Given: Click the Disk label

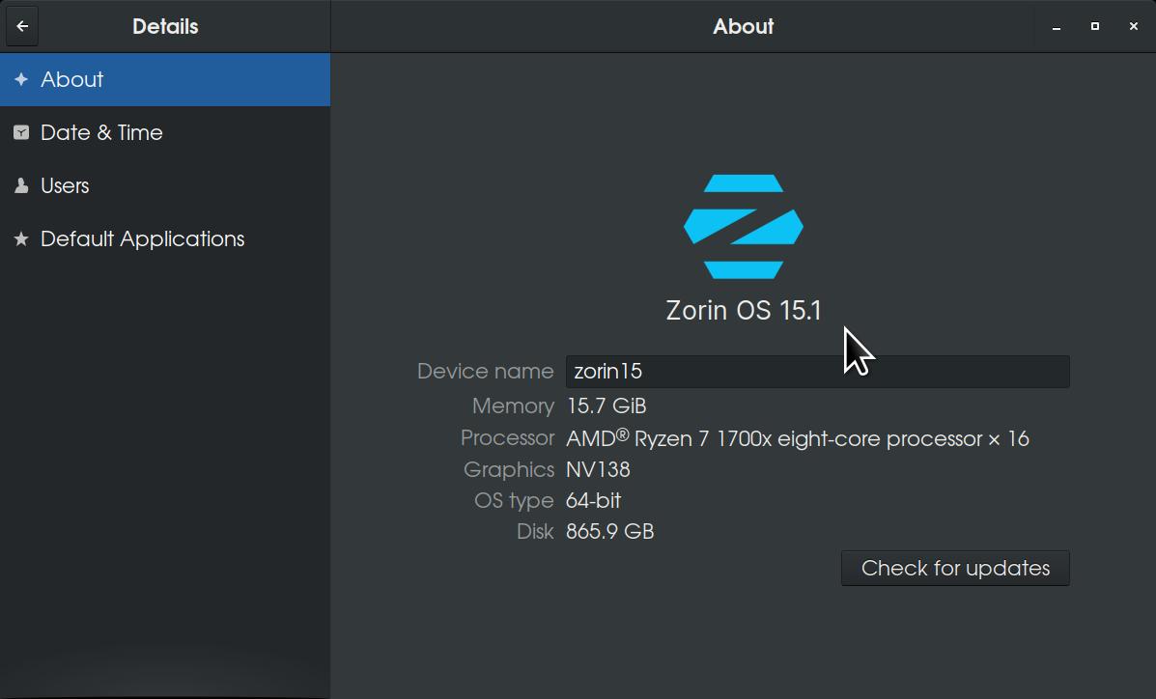Looking at the screenshot, I should tap(535, 532).
